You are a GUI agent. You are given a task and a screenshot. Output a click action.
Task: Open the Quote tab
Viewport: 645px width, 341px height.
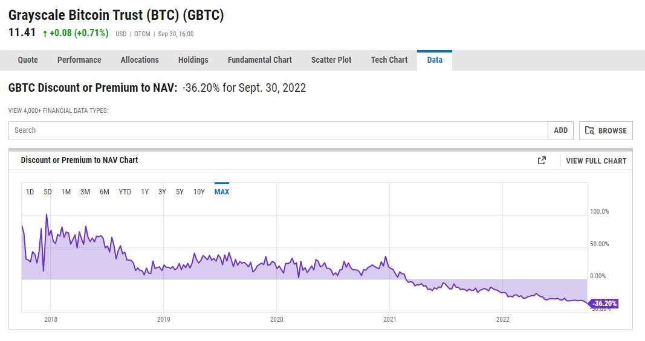point(28,60)
